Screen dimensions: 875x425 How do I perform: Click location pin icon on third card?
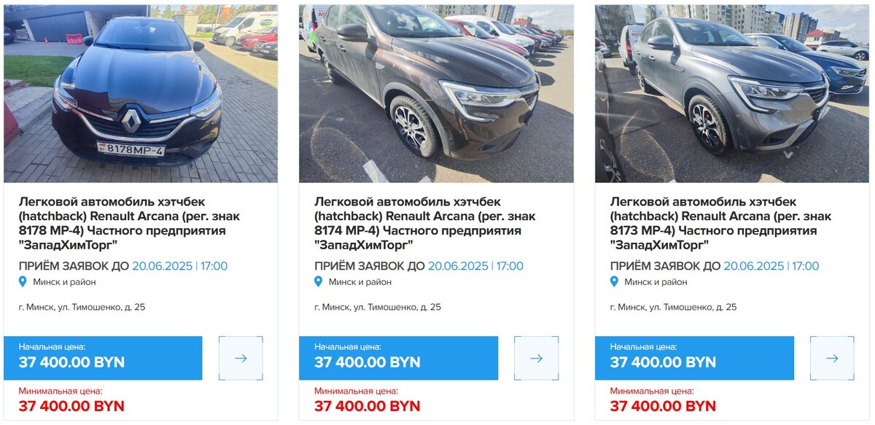click(614, 282)
